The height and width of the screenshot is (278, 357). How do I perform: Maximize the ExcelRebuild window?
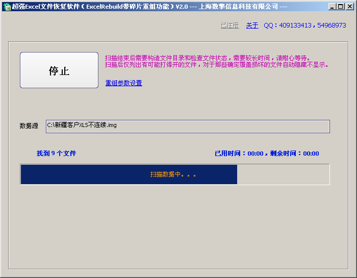[x=341, y=7]
